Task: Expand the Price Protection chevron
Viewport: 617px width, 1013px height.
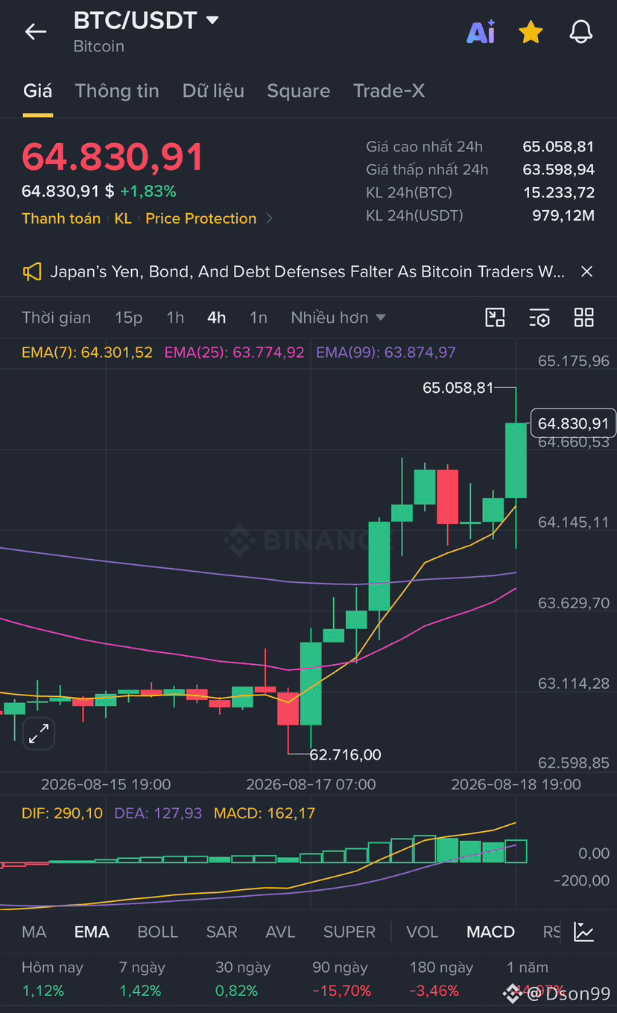Action: point(270,218)
